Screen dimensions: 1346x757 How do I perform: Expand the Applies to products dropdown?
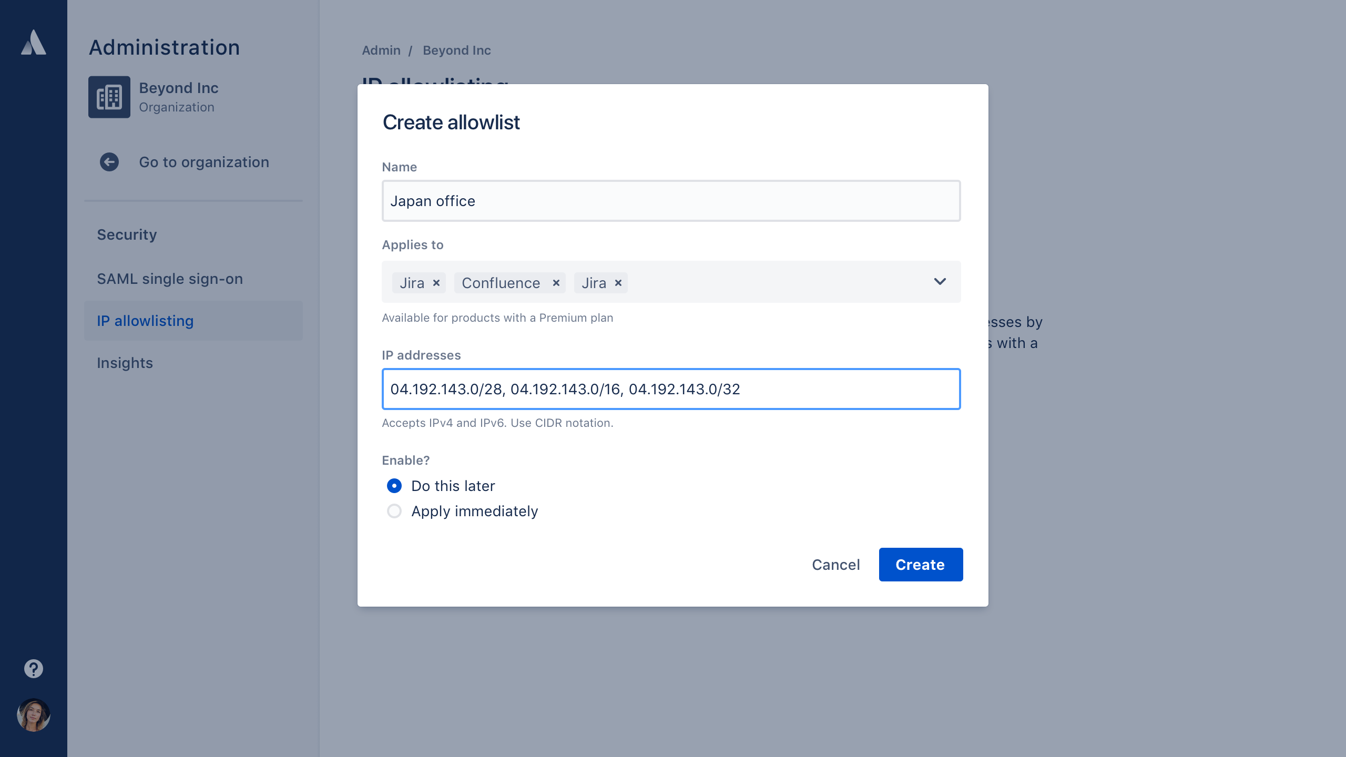[939, 282]
